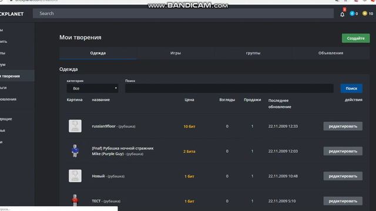
Task: Open the ТЕСТ shirt thumbnail
Action: 75,200
